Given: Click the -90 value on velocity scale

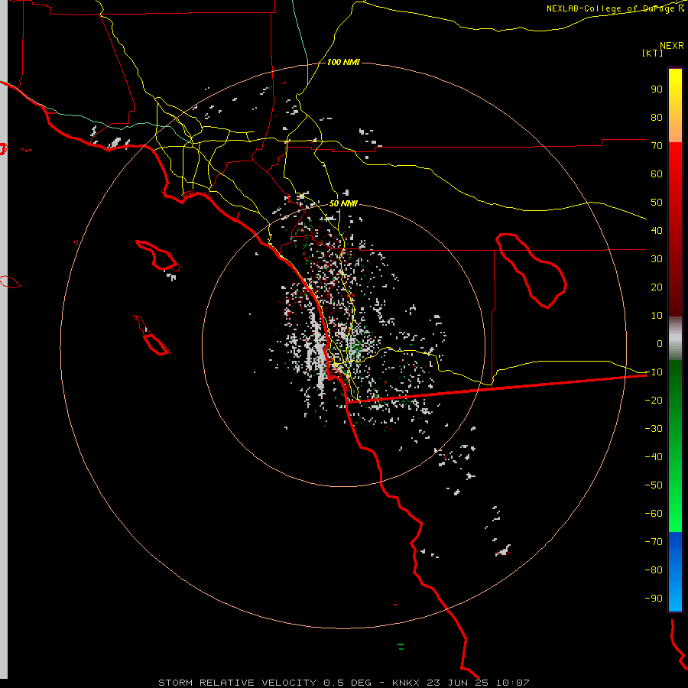Looking at the screenshot, I should point(654,599).
